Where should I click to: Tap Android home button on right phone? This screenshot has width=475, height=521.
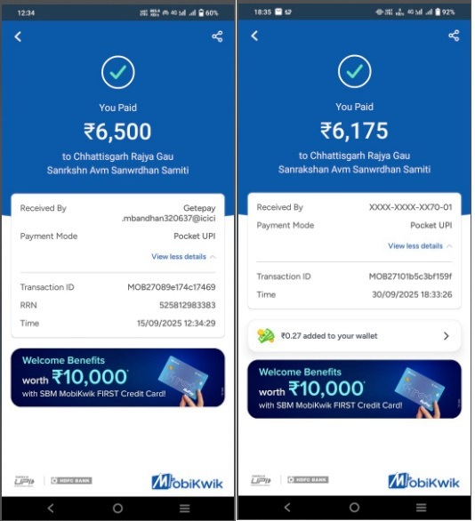pos(354,507)
